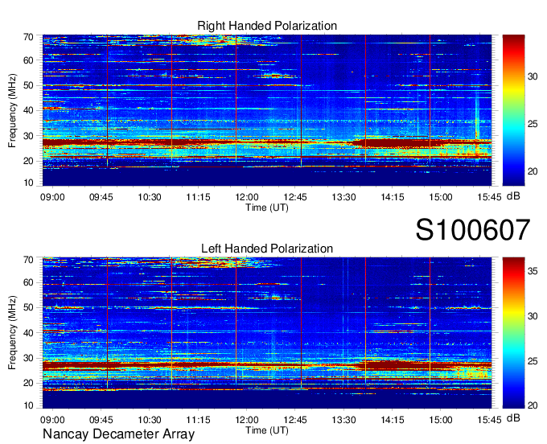Click the 15:00 tick on Right Handed time axis
Viewport: 547px width, 444px height.
pos(441,197)
